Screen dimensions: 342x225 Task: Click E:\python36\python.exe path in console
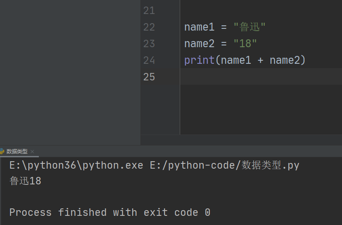click(76, 166)
